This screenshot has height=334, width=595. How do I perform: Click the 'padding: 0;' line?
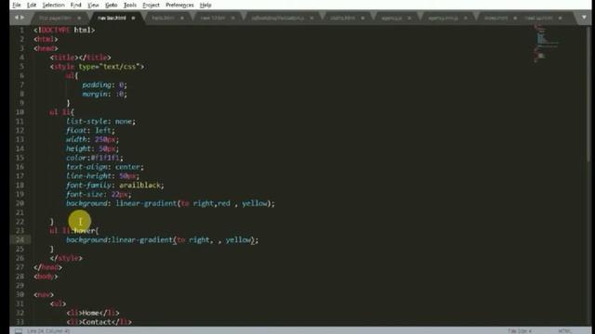104,84
